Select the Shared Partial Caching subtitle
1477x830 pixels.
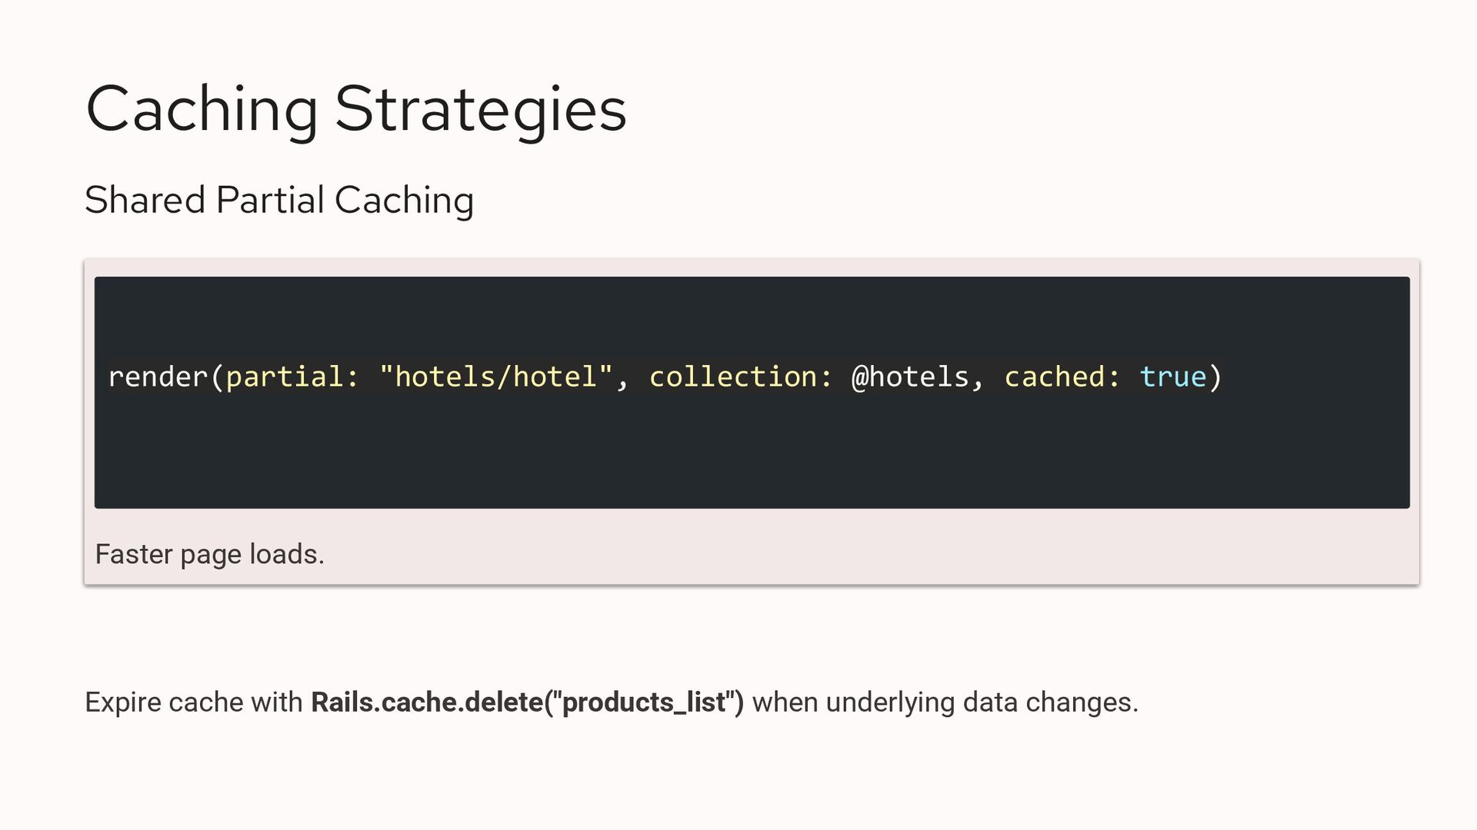pos(279,201)
